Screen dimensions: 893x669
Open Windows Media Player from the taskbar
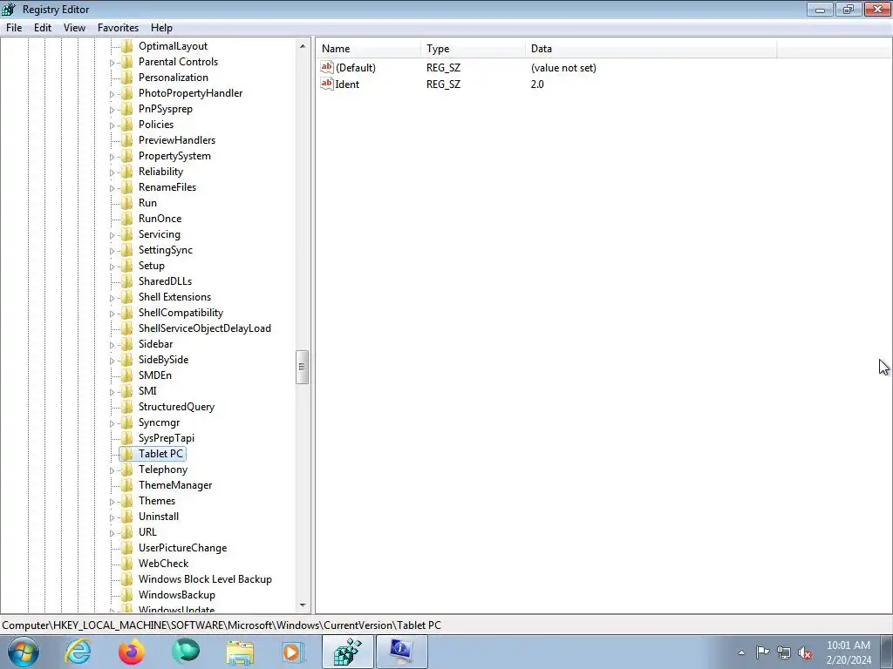pos(293,652)
